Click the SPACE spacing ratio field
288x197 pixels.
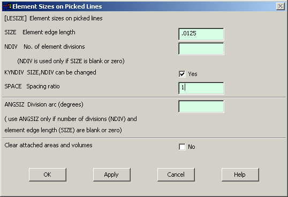pos(201,88)
